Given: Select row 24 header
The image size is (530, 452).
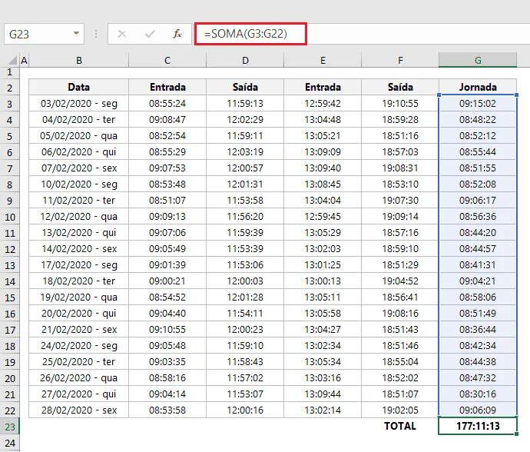Looking at the screenshot, I should coord(10,443).
